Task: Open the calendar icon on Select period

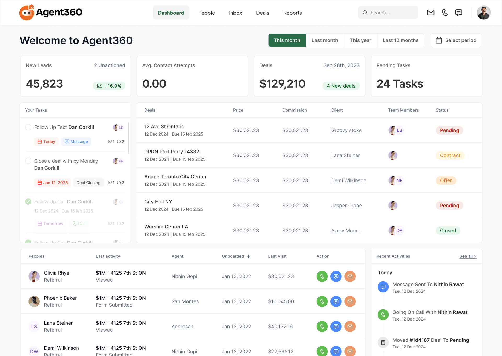Action: click(439, 40)
